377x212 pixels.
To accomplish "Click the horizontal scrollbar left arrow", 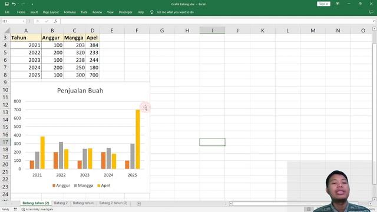I will click(231, 204).
